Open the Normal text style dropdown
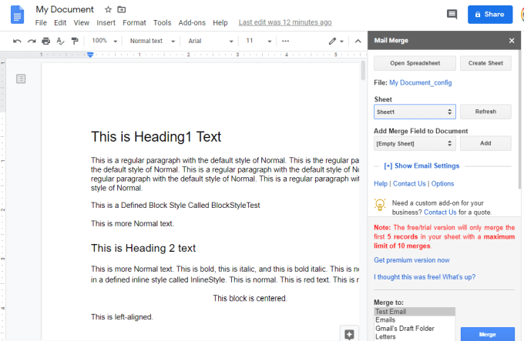Viewport: 524px width, 341px height. coord(153,41)
